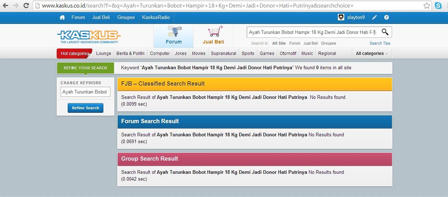Viewport: 448px width, 197px height.
Task: Bookmark this page with the star icon
Action: coord(427,6)
